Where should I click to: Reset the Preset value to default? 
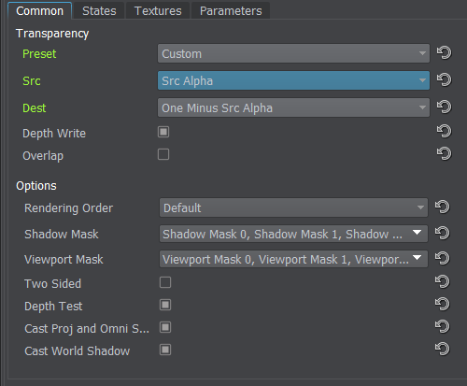point(444,52)
